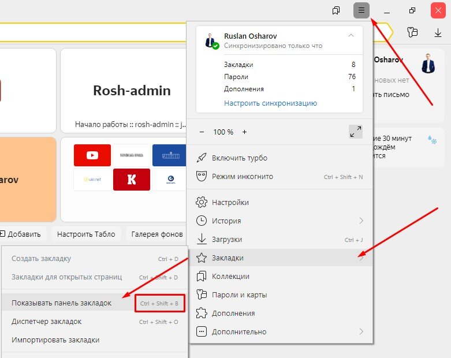
Task: Click Закладки для открытых страниц entry
Action: (x=95, y=277)
